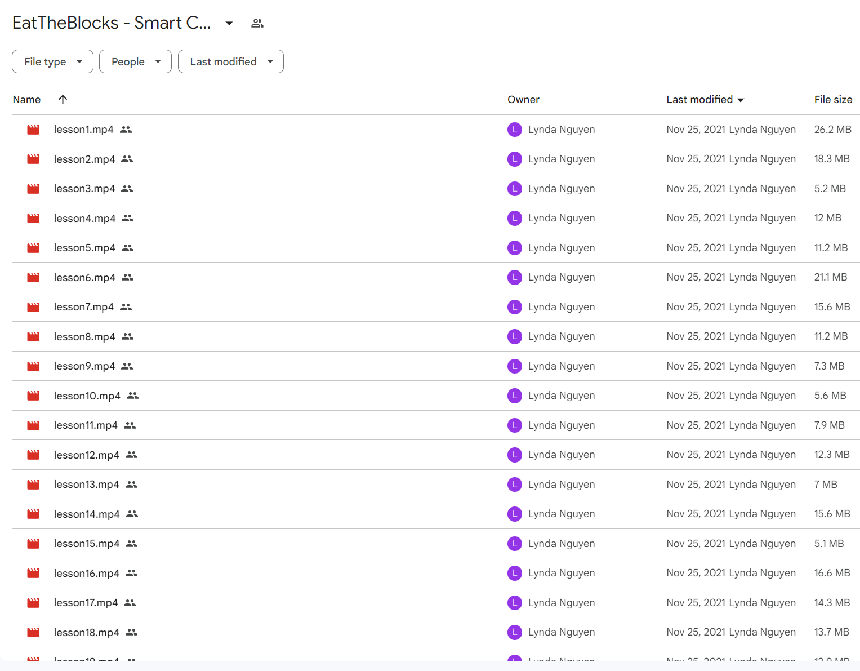Screen dimensions: 860x671
Task: Click the video file icon for lesson17.mp4
Action: pyautogui.click(x=33, y=603)
